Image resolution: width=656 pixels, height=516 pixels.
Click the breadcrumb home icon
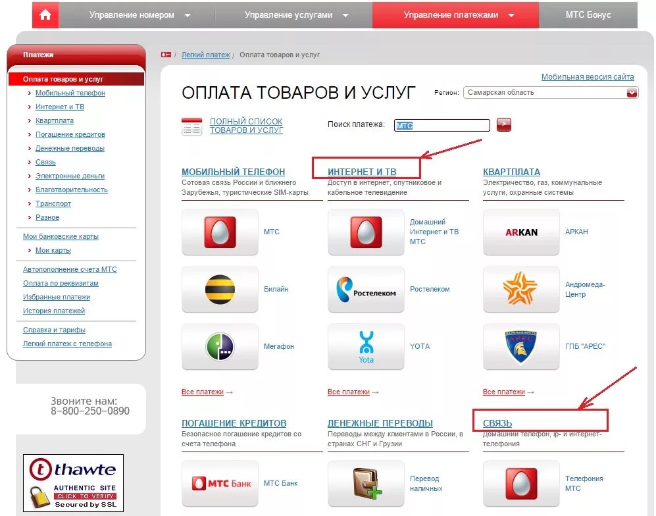pos(166,55)
